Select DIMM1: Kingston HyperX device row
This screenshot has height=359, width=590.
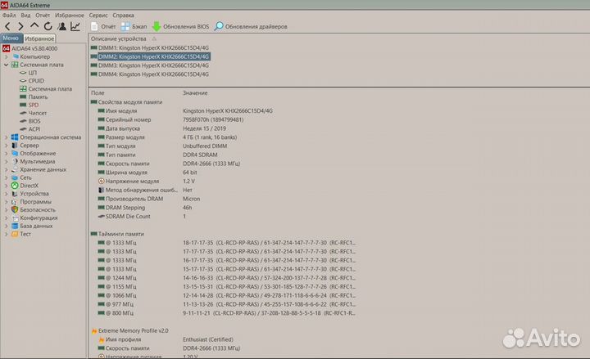coord(150,48)
